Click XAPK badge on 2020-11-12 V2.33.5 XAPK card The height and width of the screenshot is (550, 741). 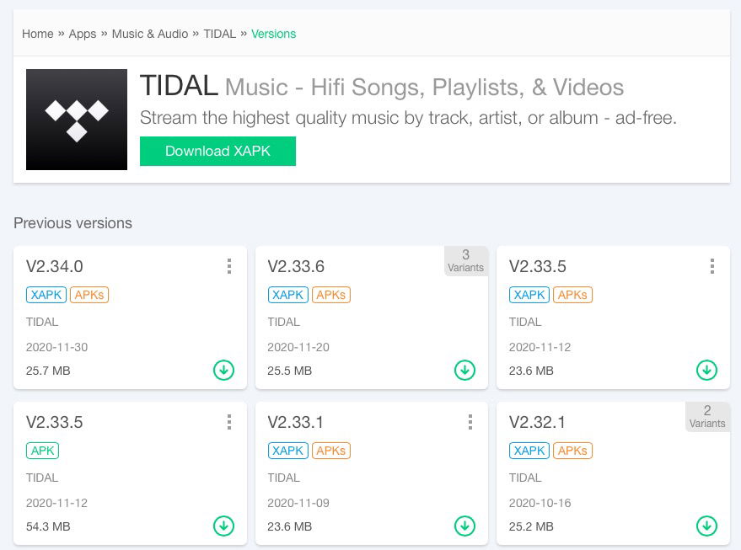(x=529, y=295)
